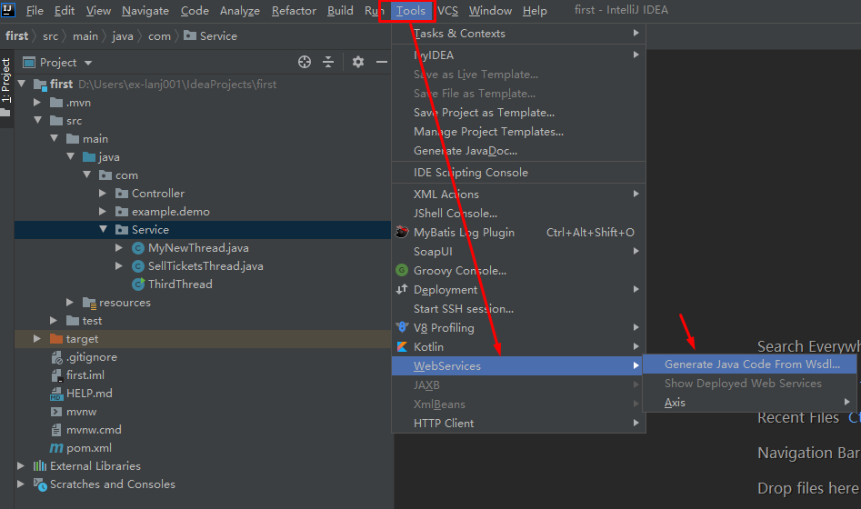Click the collapse all icon in Project panel
This screenshot has width=861, height=509.
(328, 62)
